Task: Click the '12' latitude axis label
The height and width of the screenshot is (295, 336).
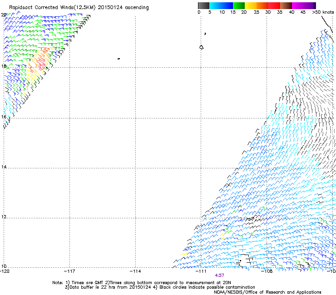Action: [4, 217]
